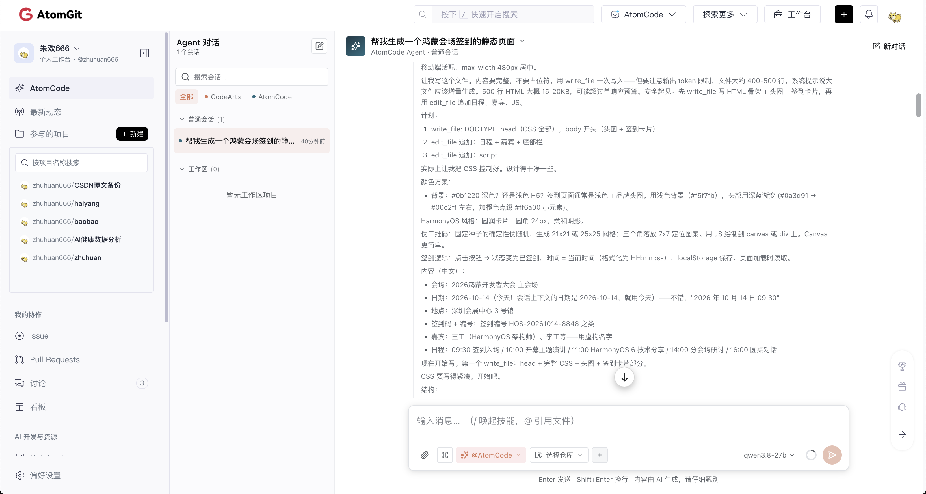Click the right arrow collapse icon
Viewport: 926px width, 494px height.
pyautogui.click(x=902, y=435)
